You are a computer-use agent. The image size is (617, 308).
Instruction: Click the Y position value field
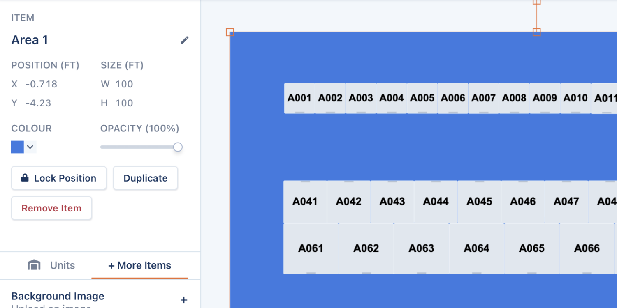click(x=38, y=103)
